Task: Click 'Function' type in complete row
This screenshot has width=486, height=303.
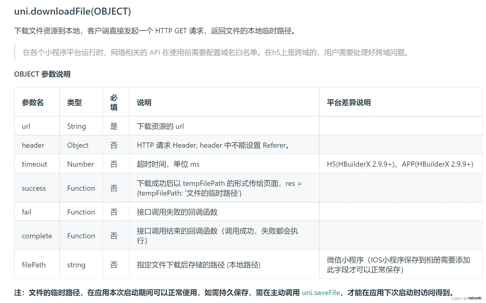Action: coord(81,236)
